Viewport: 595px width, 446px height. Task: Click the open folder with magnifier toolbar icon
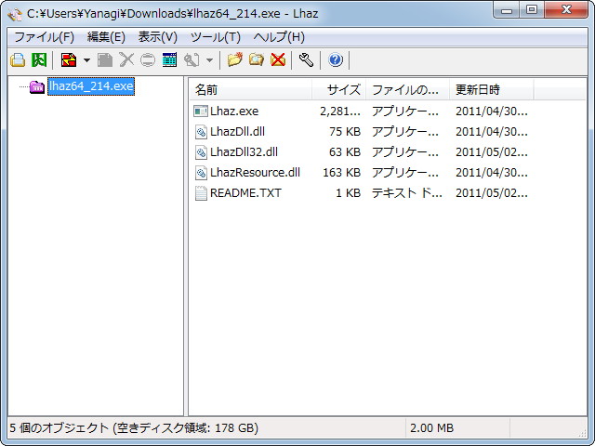pyautogui.click(x=257, y=59)
